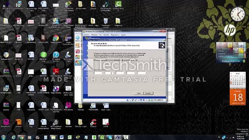Screen dimensions: 249x140
Task: Switch to VirtualBox in the taskbar
Action: pyautogui.click(x=118, y=137)
